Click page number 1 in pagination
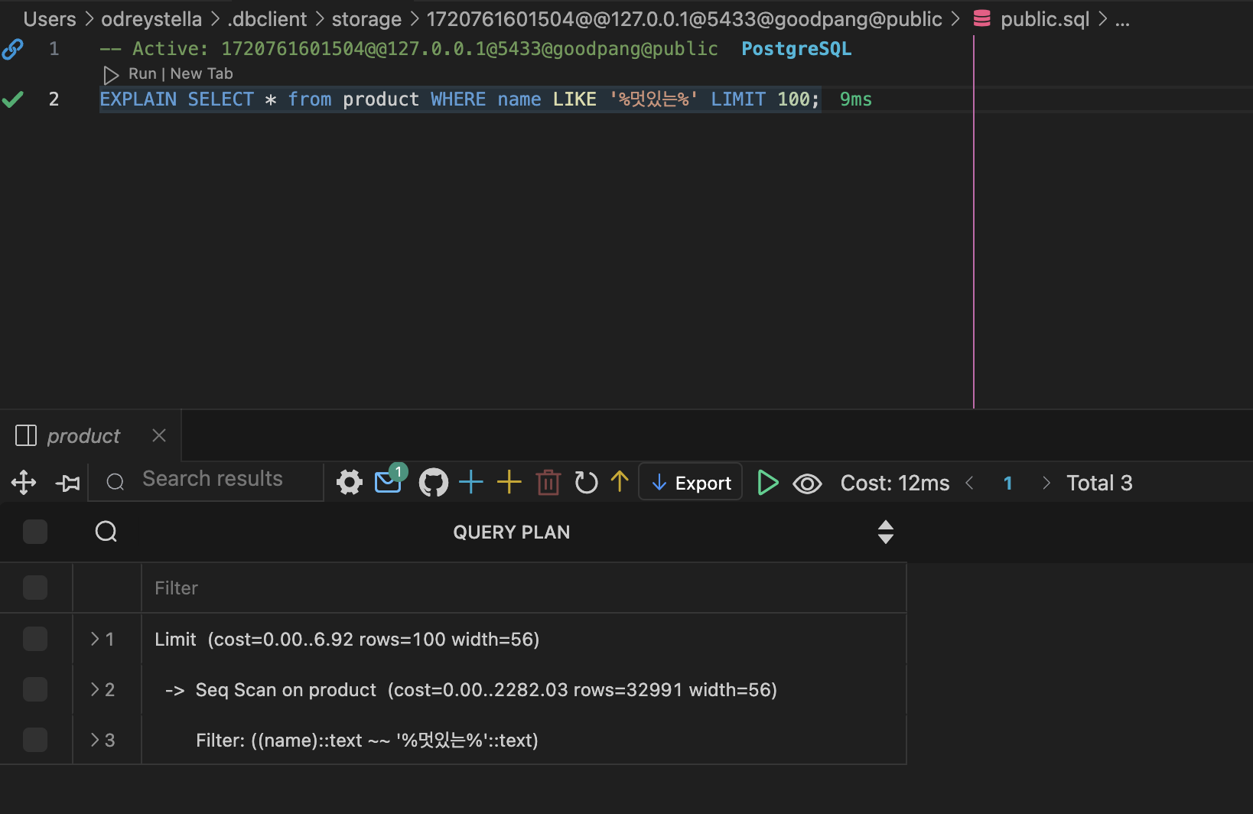The height and width of the screenshot is (814, 1253). pos(1008,483)
